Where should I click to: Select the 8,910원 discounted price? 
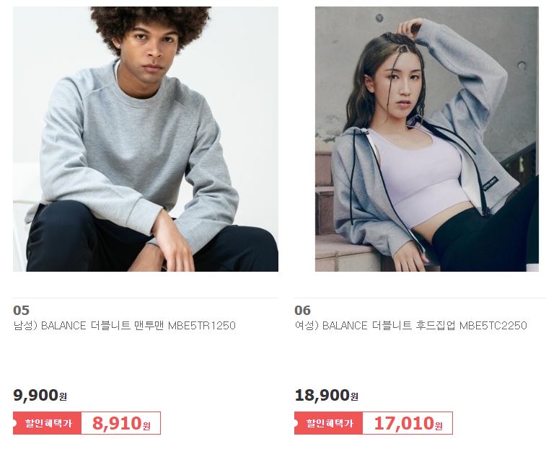pos(121,423)
